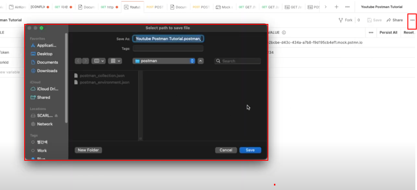Select postman_environment.json file
This screenshot has width=417, height=190.
coord(102,82)
